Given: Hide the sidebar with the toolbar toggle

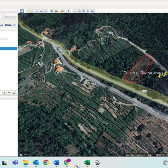Looking at the screenshot, I should tap(22, 11).
